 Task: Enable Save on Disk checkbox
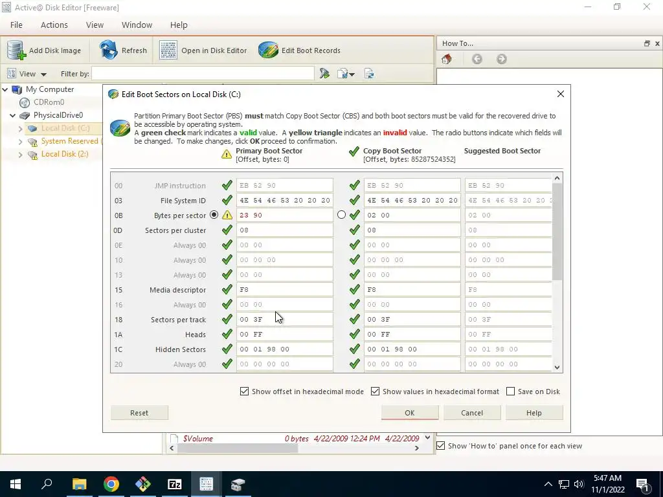[510, 392]
